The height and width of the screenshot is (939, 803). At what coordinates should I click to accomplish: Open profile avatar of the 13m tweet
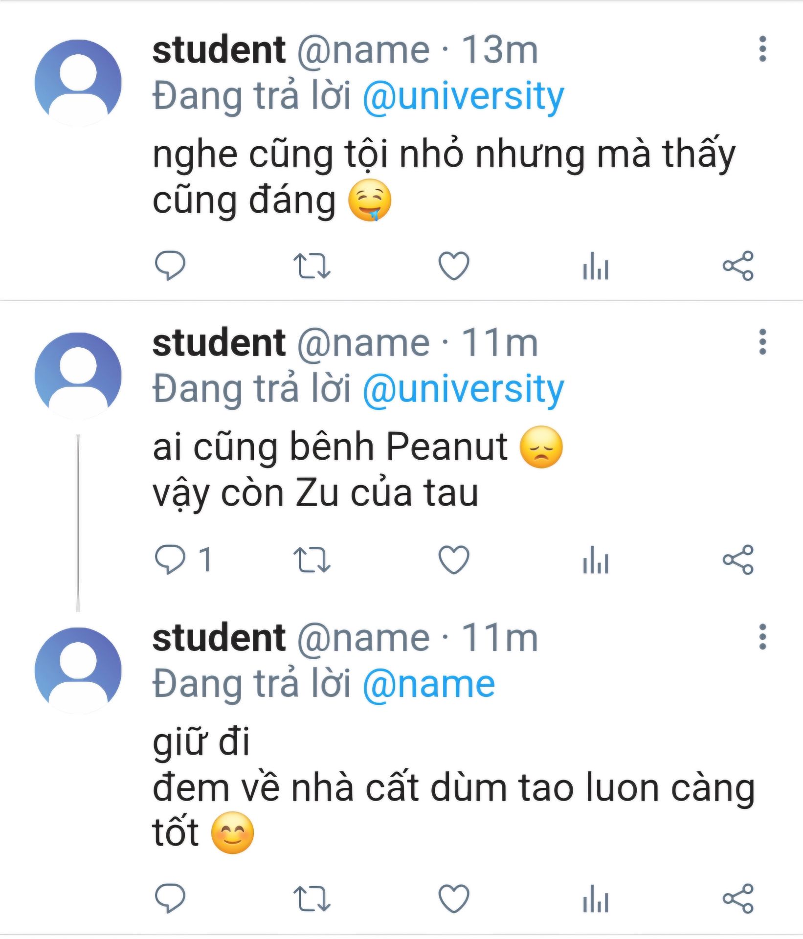click(78, 83)
